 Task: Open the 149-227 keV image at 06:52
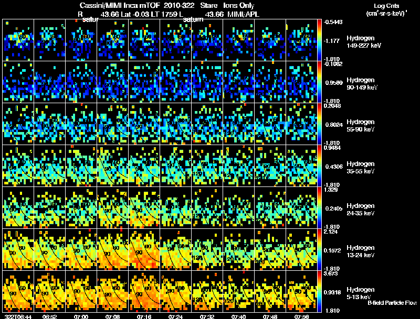[49, 40]
